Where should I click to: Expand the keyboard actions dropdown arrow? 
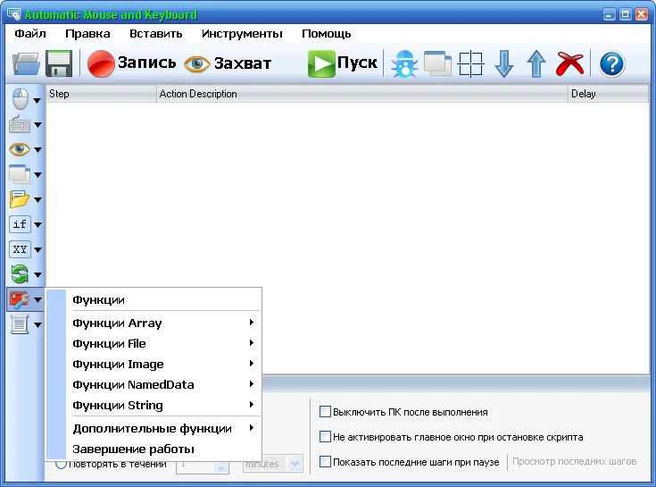[37, 125]
